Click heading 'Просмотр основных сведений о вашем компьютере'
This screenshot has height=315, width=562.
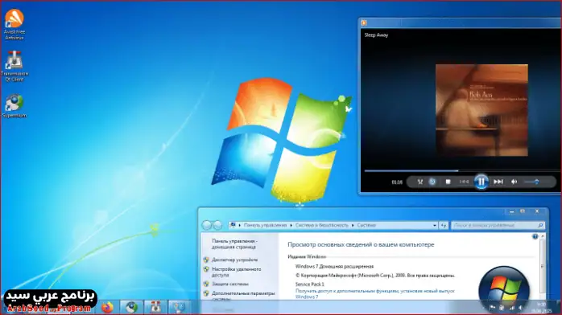click(361, 244)
